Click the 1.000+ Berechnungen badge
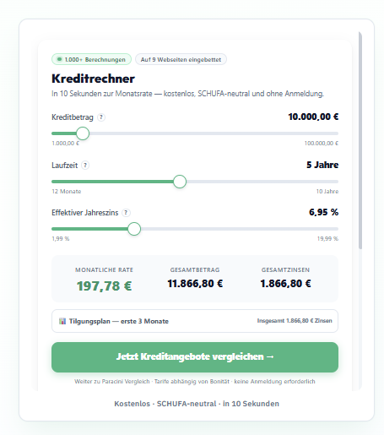Viewport: 384px width, 435px height. coord(91,59)
